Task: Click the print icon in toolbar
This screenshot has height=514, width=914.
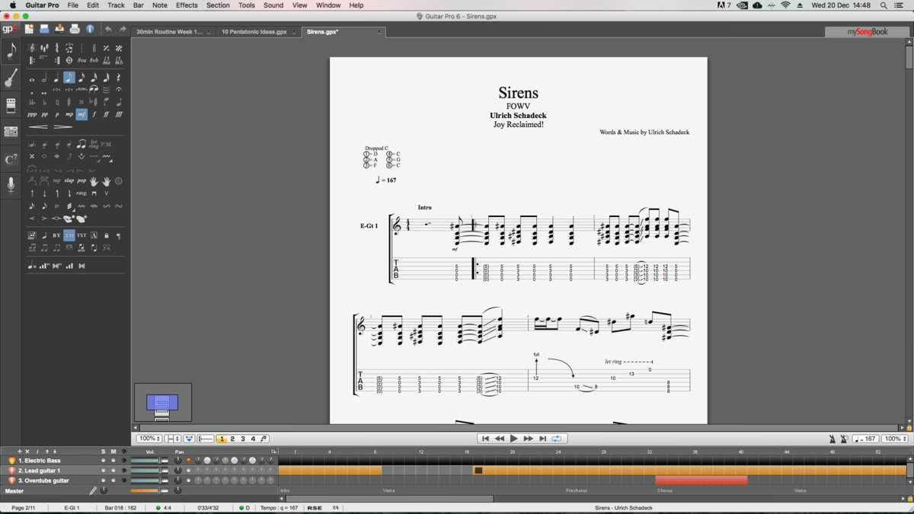Action: (75, 29)
